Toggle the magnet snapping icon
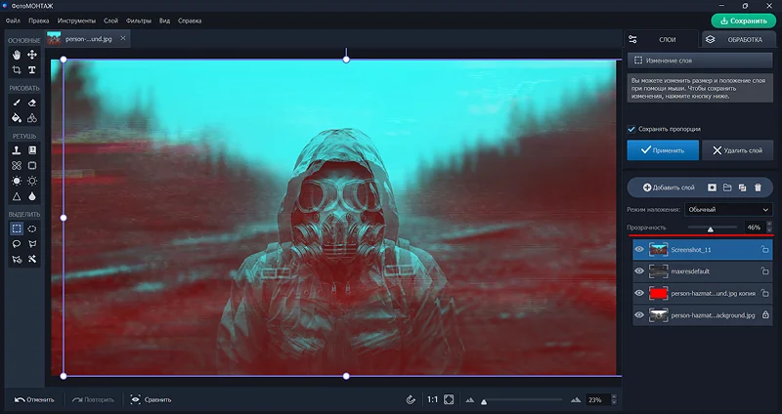Screen dimensions: 782x414 pos(411,399)
